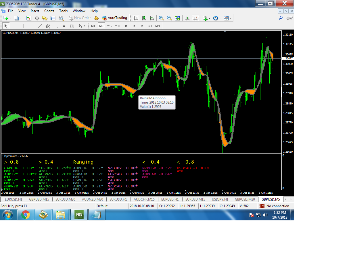Open the search magnifier at the top right

pos(281,18)
